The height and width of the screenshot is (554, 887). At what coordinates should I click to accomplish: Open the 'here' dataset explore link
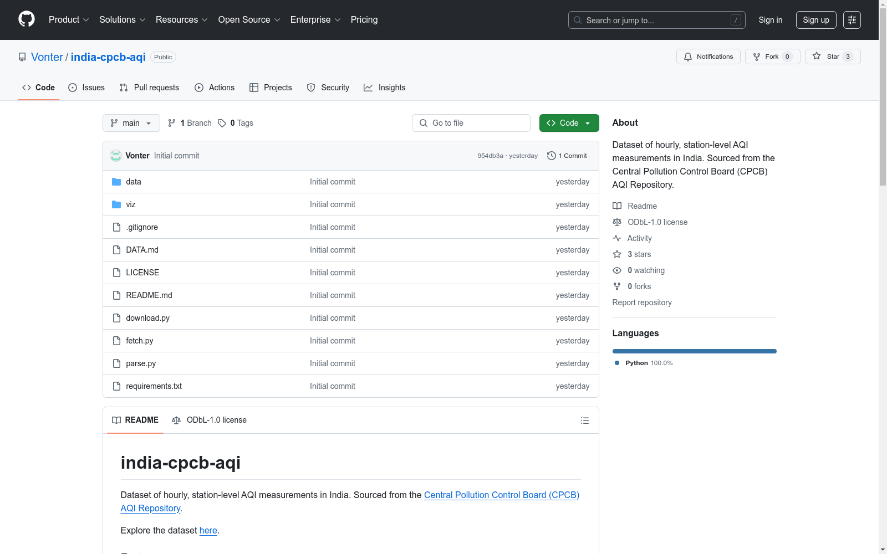208,530
